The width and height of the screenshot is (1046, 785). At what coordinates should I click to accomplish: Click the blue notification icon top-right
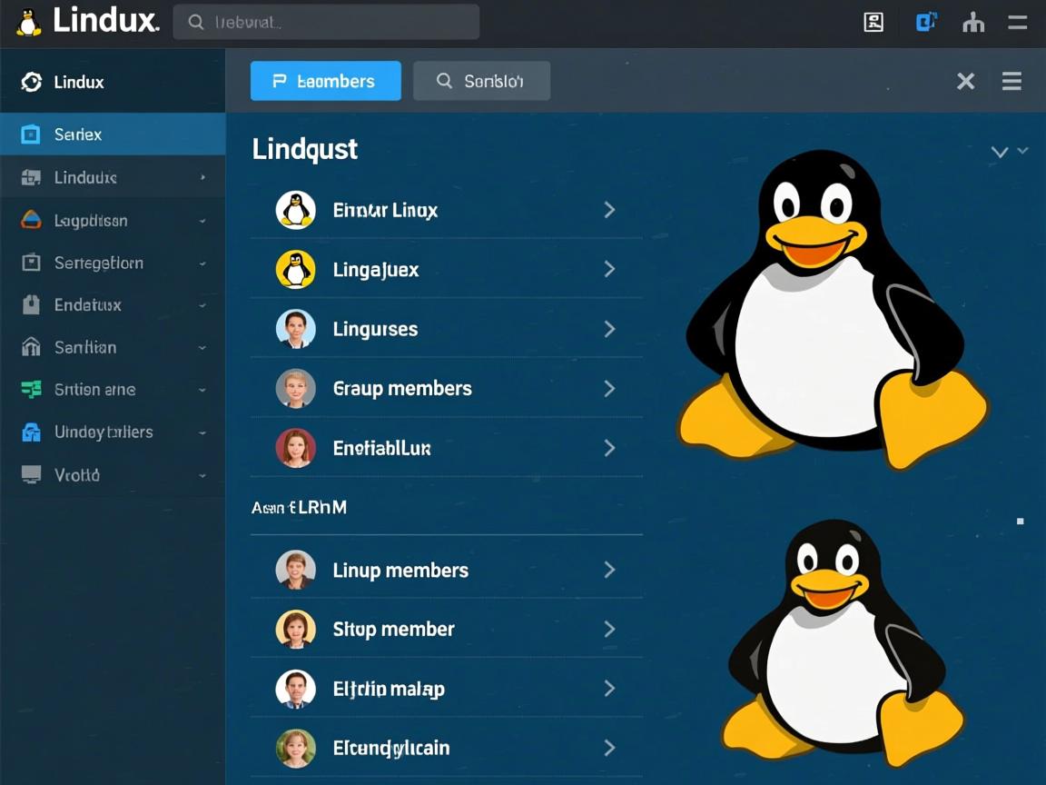point(925,22)
